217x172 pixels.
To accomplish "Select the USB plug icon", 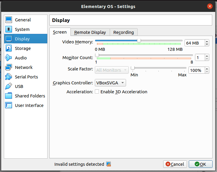I will [9, 86].
